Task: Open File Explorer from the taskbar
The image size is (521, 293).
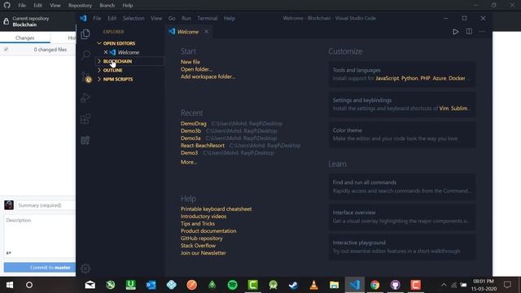Action: point(334,285)
